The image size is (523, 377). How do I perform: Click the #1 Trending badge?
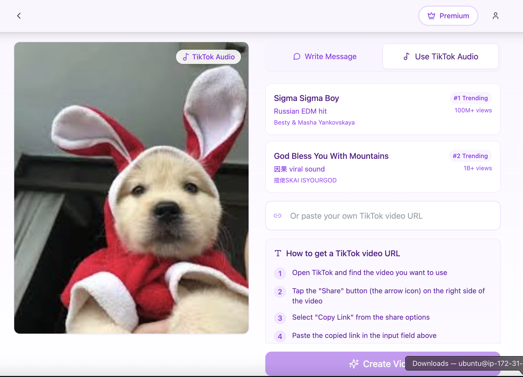(x=470, y=98)
